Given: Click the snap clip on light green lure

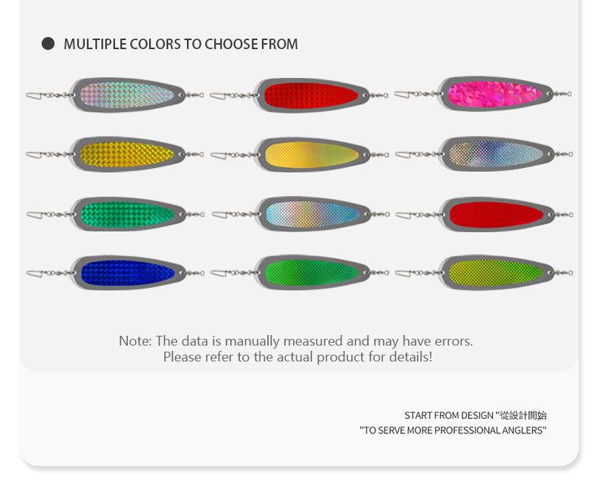Looking at the screenshot, I should pyautogui.click(x=219, y=272).
